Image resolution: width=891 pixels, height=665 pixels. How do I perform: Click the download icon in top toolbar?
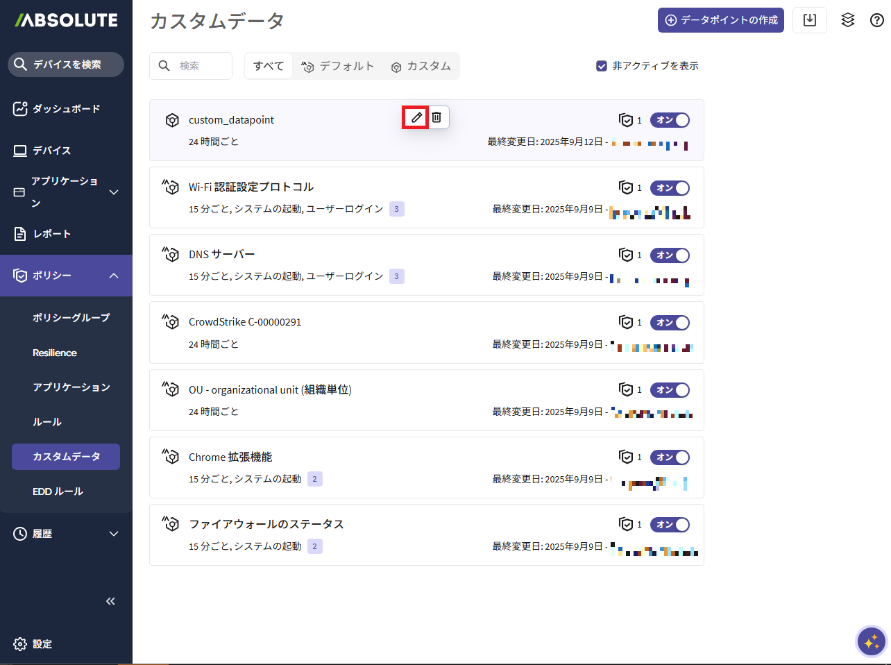(809, 20)
